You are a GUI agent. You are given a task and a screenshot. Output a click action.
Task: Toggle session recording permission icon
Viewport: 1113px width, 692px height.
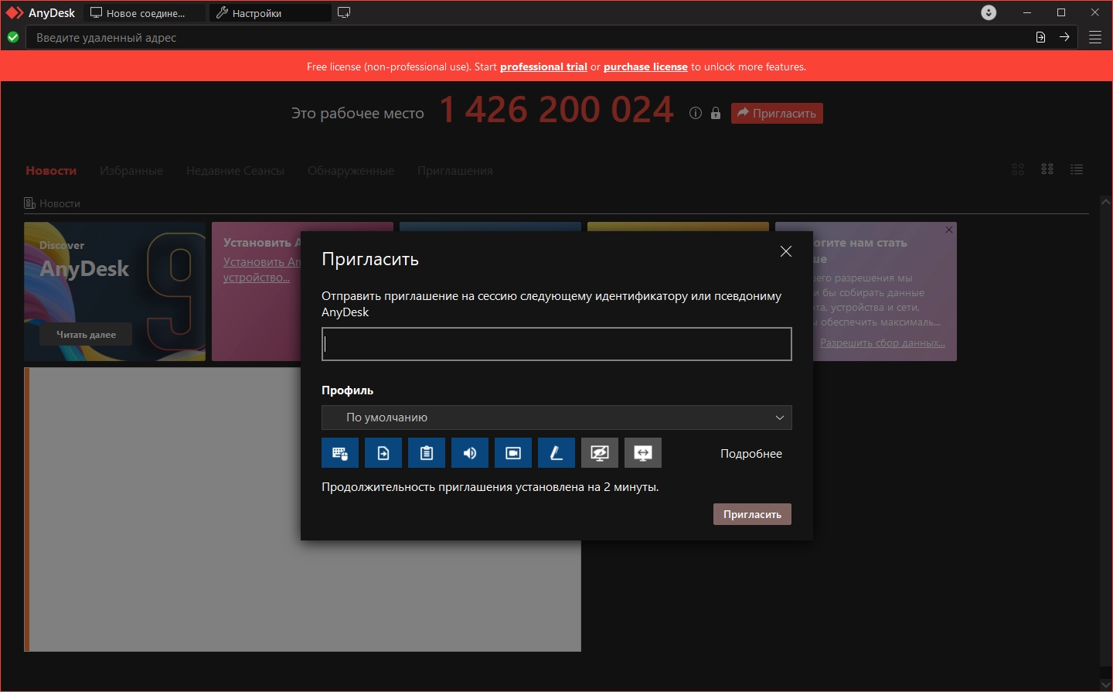513,453
